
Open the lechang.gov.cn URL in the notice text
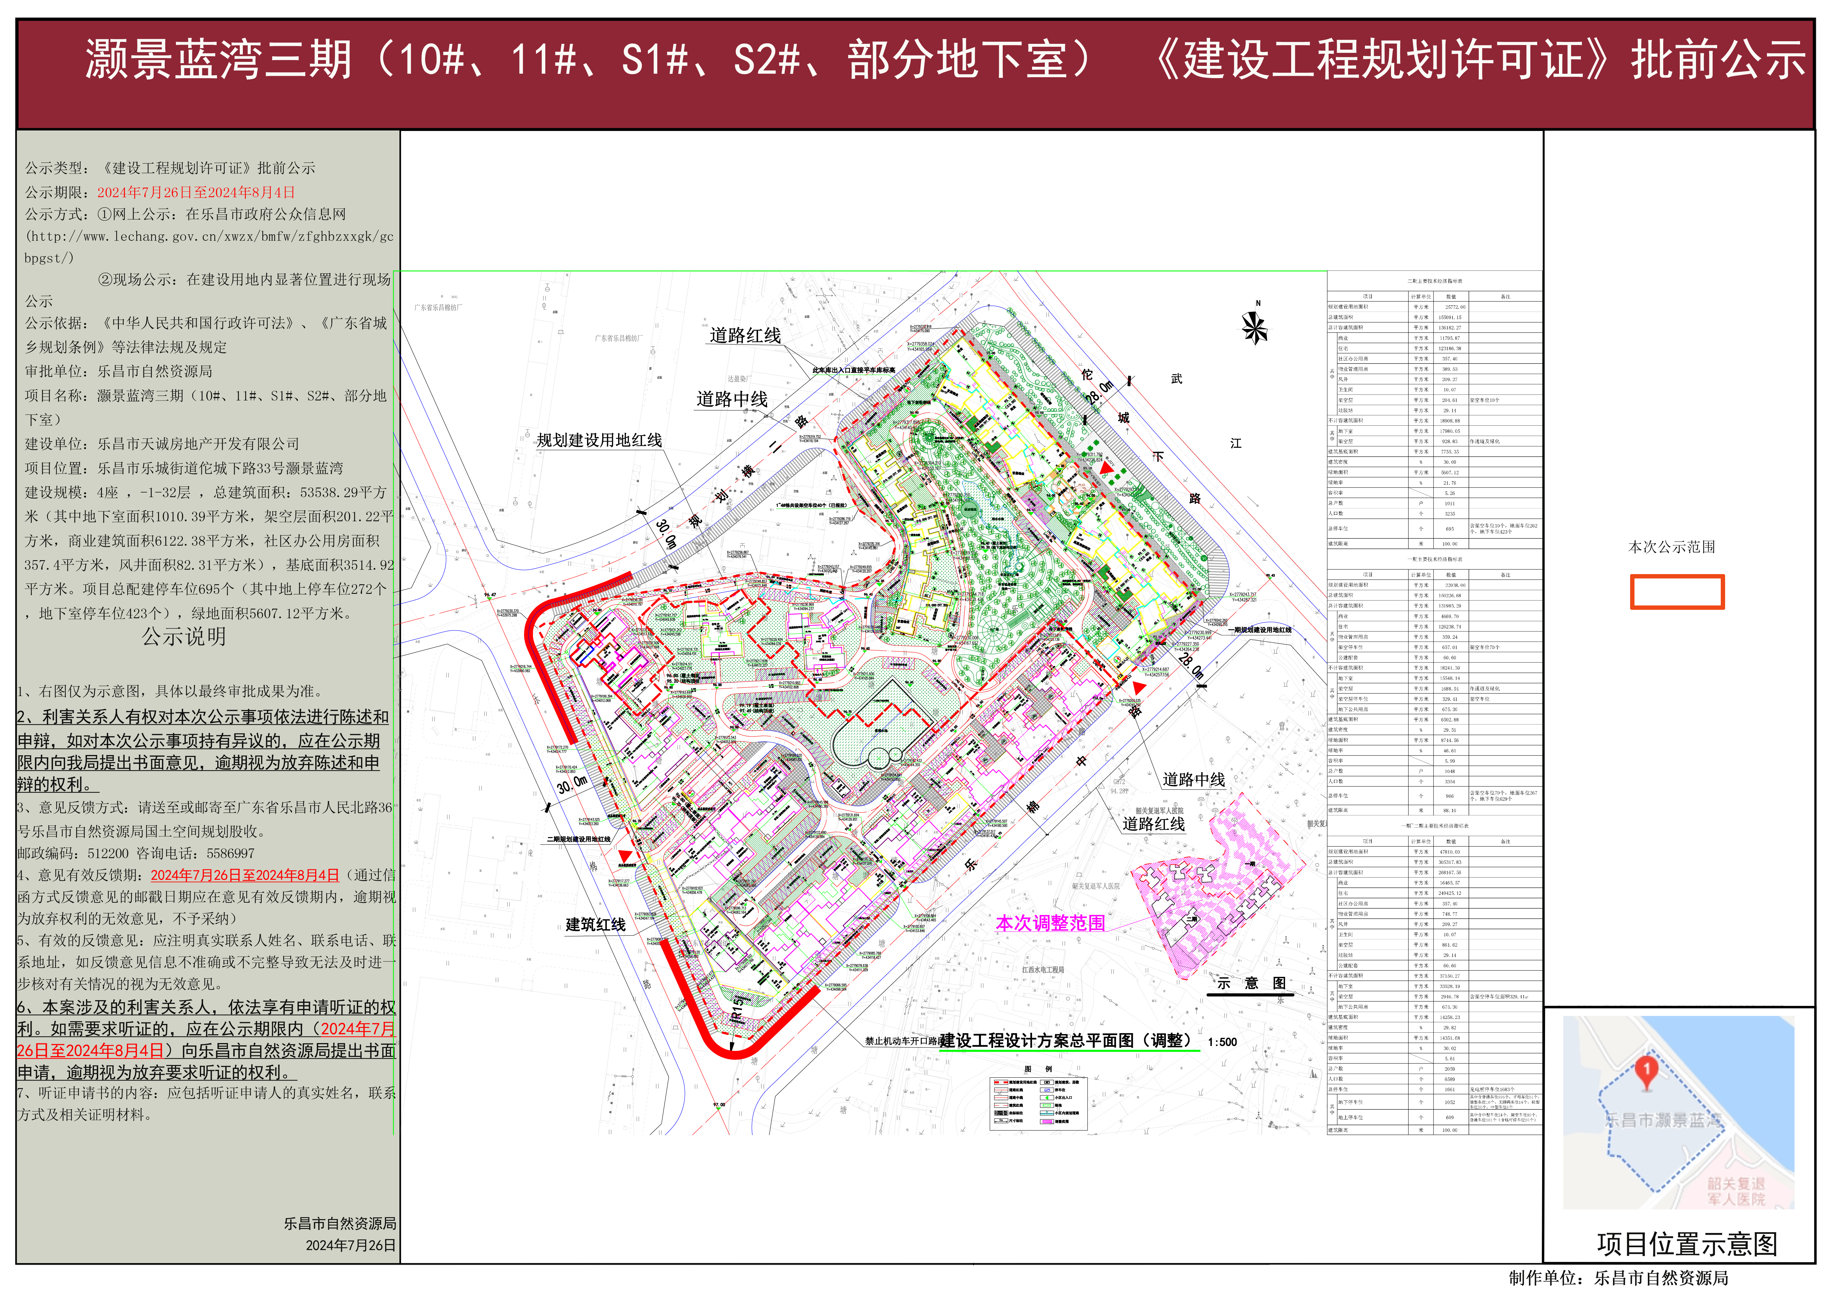[x=209, y=247]
